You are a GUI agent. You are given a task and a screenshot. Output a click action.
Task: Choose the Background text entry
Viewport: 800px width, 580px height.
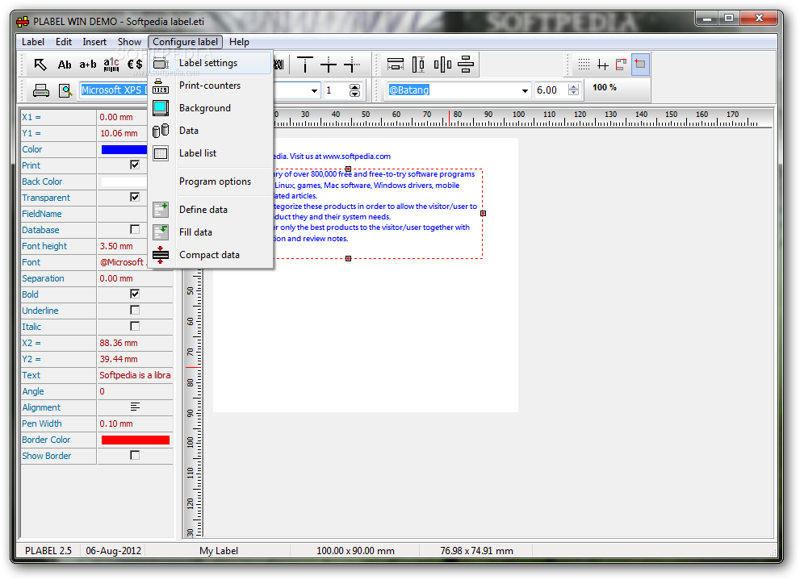pyautogui.click(x=204, y=108)
